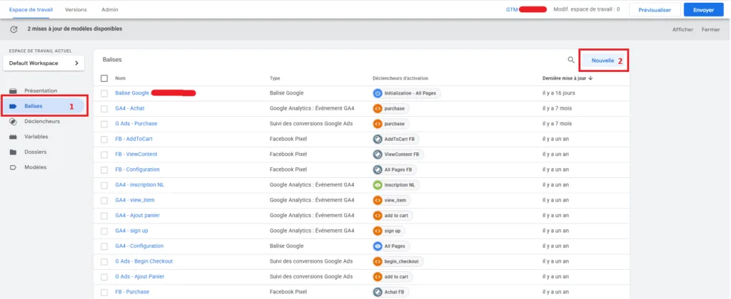Select the FB - ViewContent row checkbox
Image resolution: width=731 pixels, height=299 pixels.
(104, 154)
